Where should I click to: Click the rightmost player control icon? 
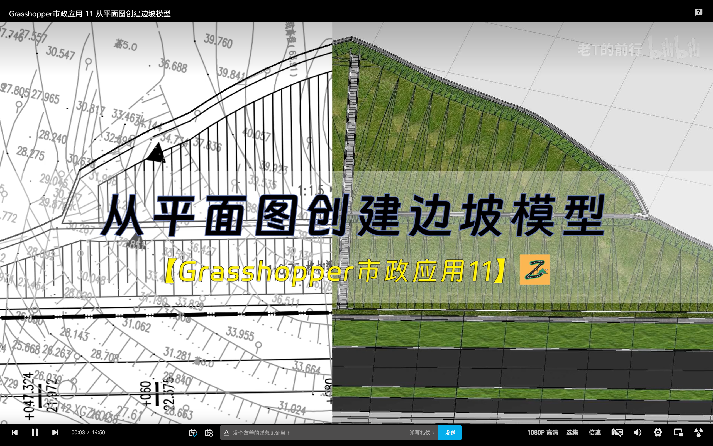coord(699,432)
